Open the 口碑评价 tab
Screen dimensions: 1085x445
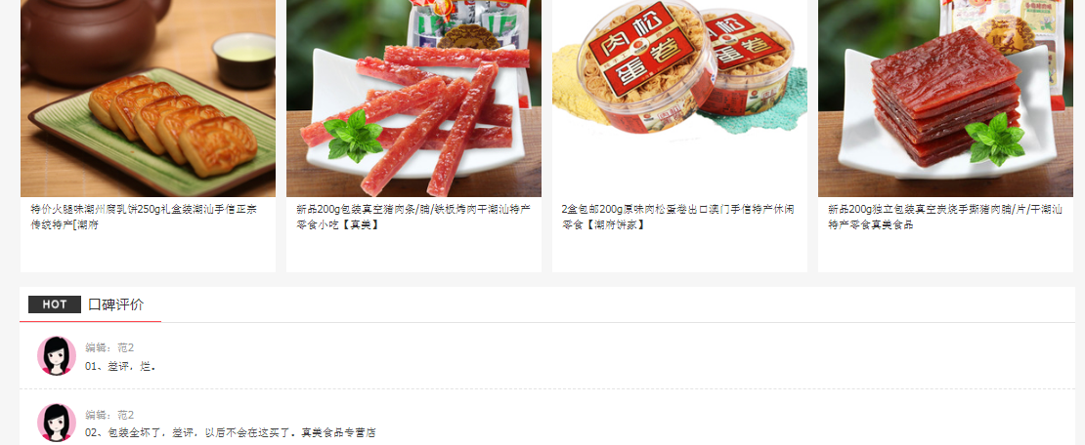[116, 304]
